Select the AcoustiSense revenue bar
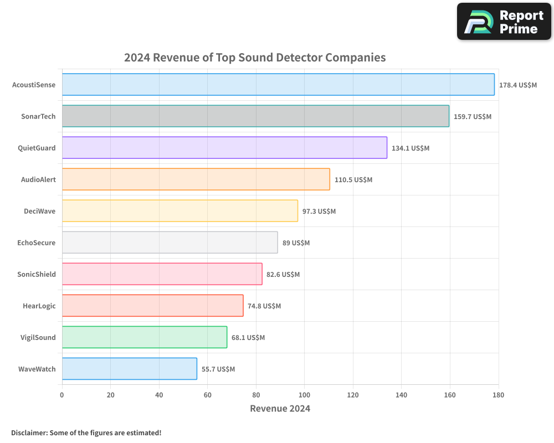 click(x=277, y=84)
